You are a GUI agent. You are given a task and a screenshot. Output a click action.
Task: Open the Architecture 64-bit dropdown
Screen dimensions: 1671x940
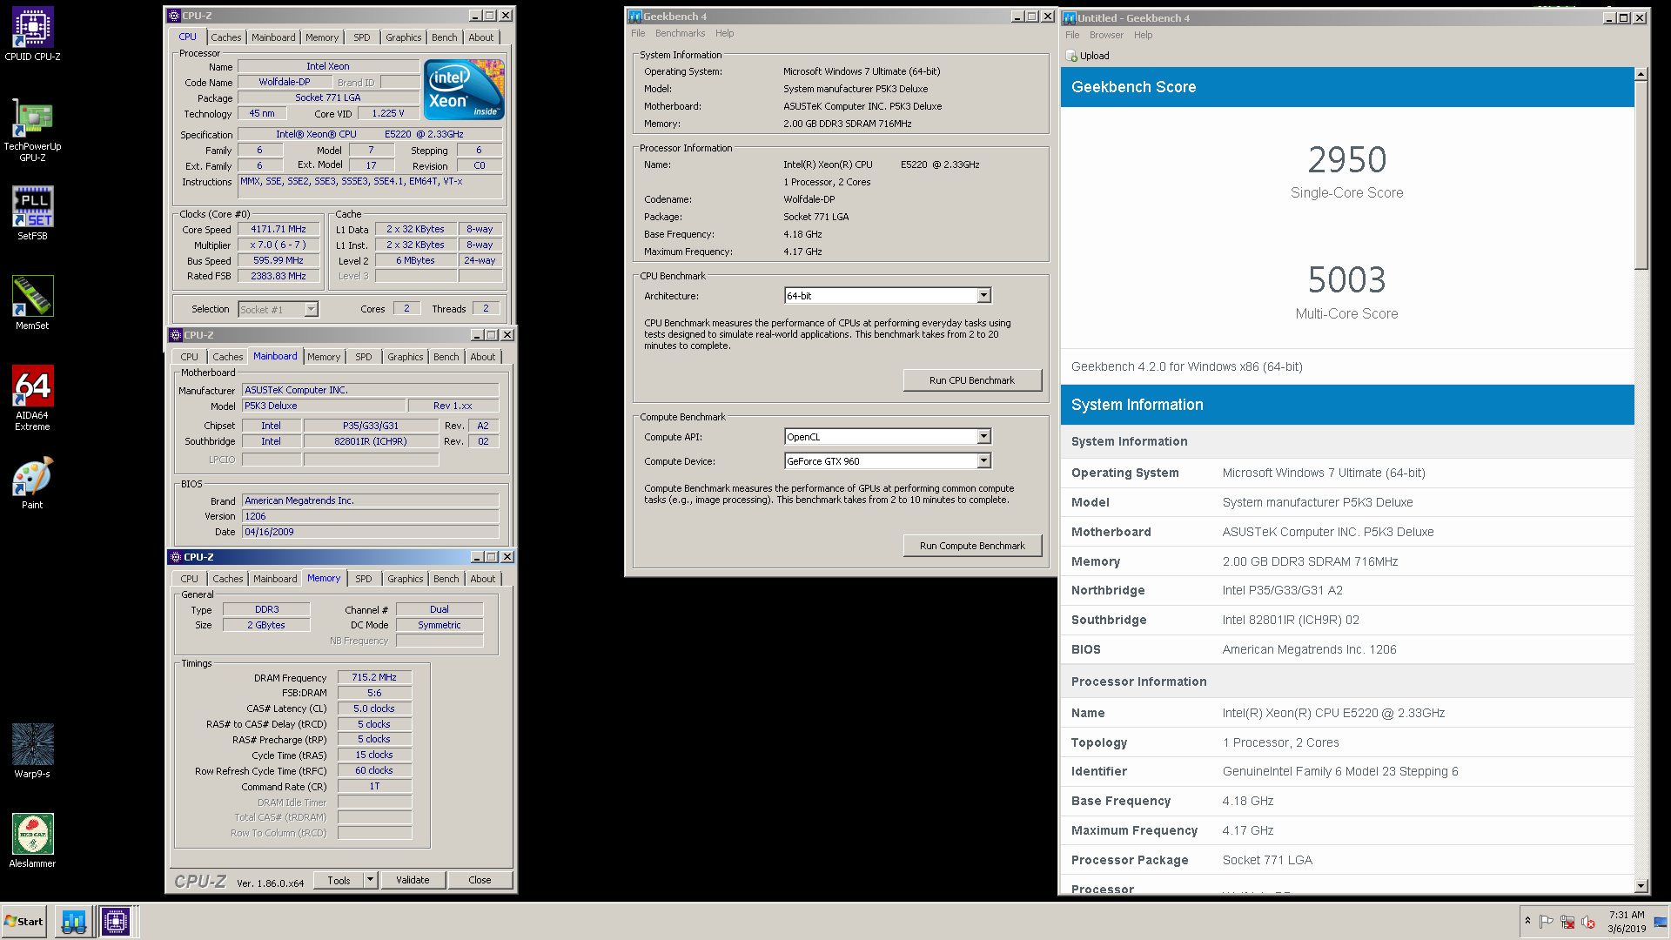(984, 296)
